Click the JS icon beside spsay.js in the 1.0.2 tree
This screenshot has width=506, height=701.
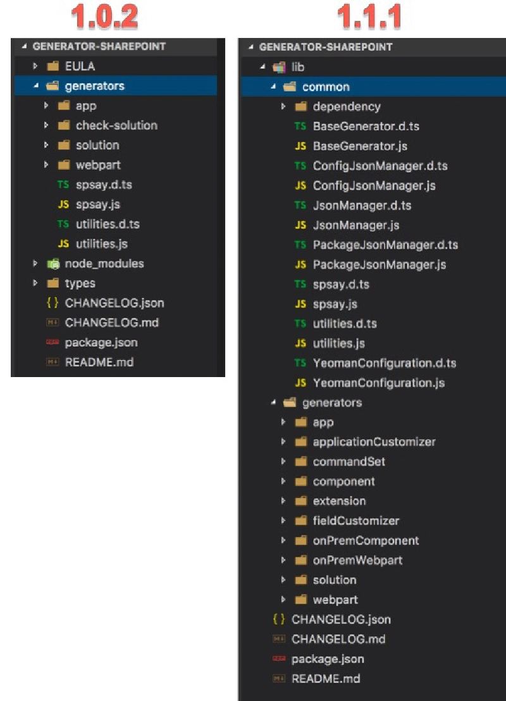63,204
